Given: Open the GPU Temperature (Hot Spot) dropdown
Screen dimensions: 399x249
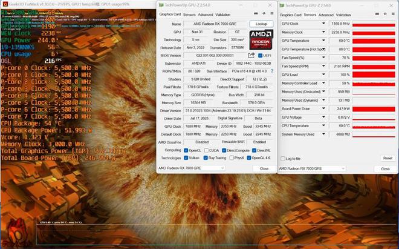Looking at the screenshot, I should point(323,49).
